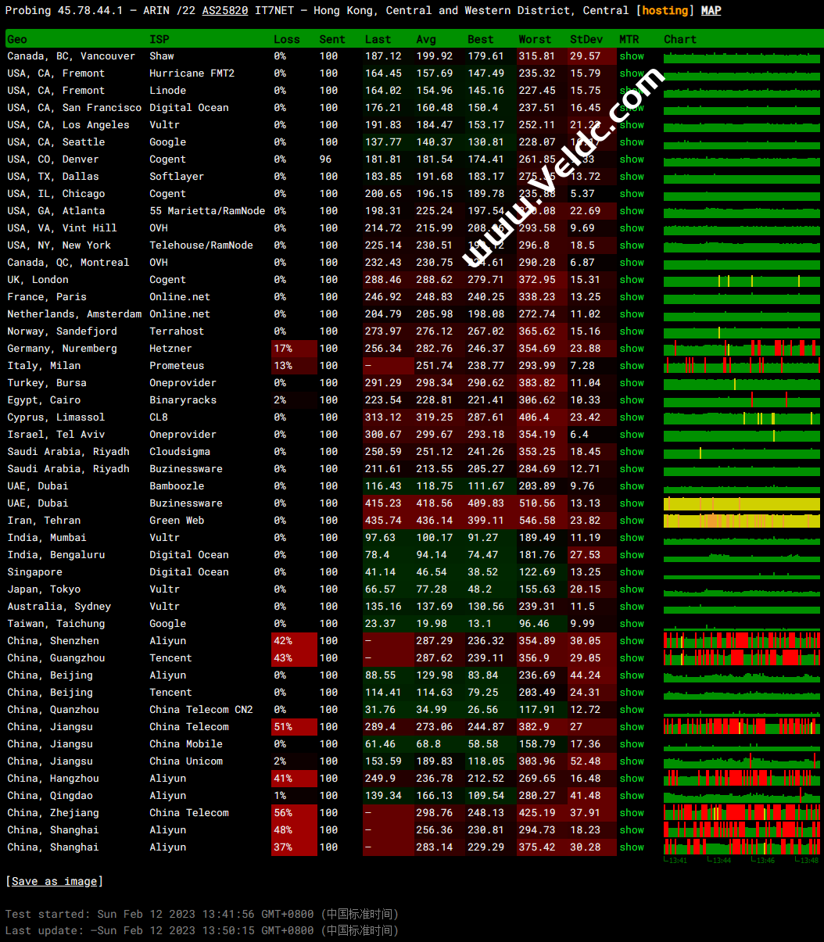Select the 'Last update' timestamp line
The width and height of the screenshot is (824, 942).
202,931
